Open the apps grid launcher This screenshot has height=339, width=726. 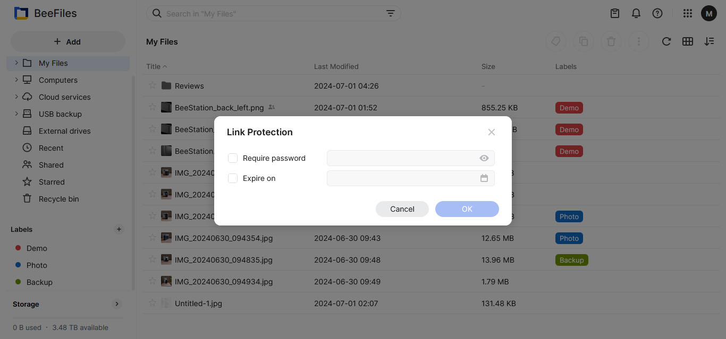coord(687,14)
